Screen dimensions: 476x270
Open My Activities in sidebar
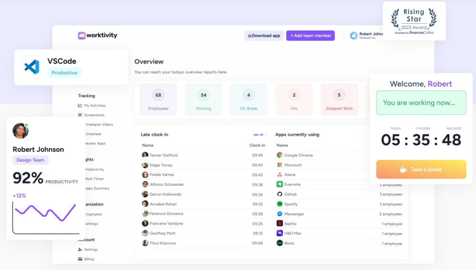(95, 106)
